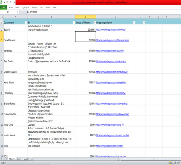Image resolution: width=181 pixels, height=165 pixels.
Task: Open Bio column filter dropdown
Action: [74, 22]
